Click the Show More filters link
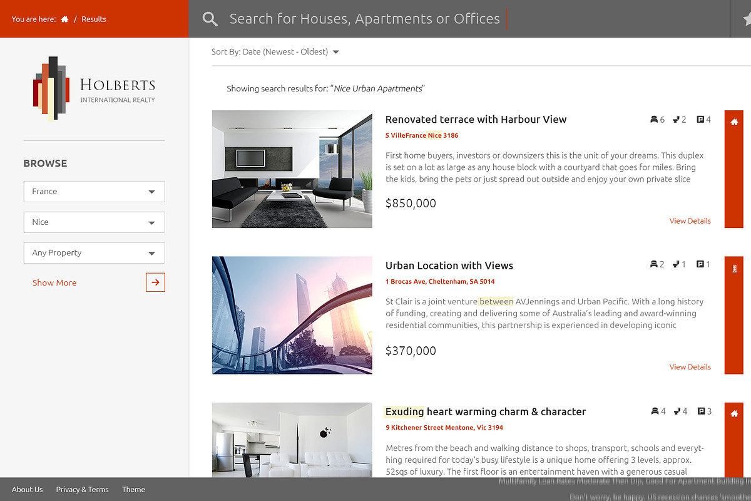The image size is (751, 501). 54,283
